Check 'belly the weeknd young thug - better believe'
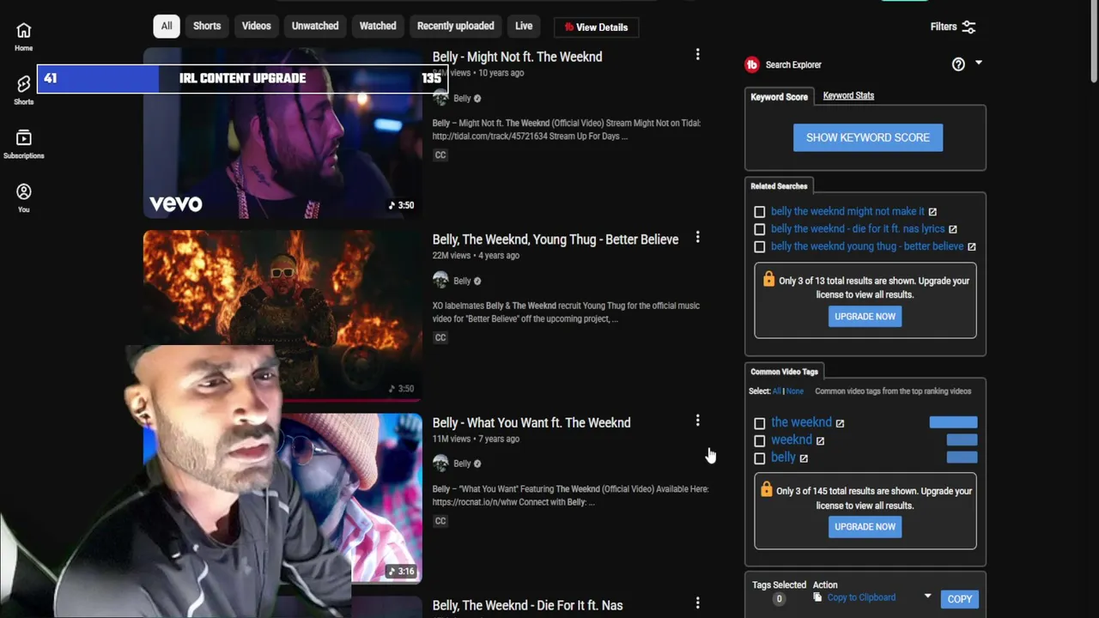 pyautogui.click(x=759, y=246)
